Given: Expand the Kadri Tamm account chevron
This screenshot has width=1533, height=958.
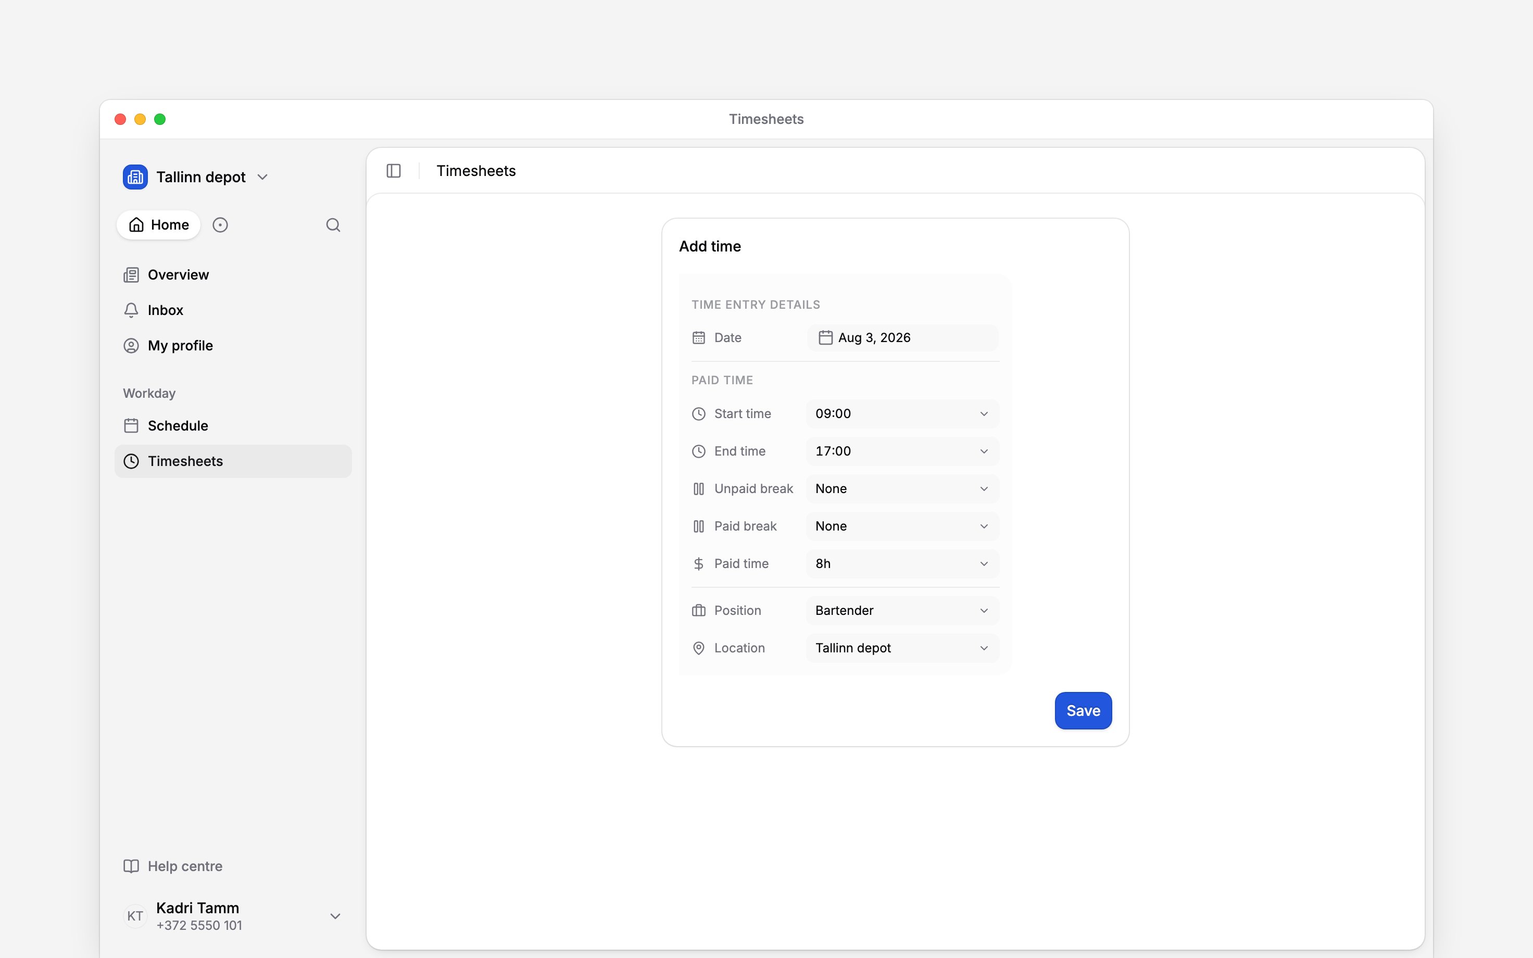Looking at the screenshot, I should click(336, 916).
